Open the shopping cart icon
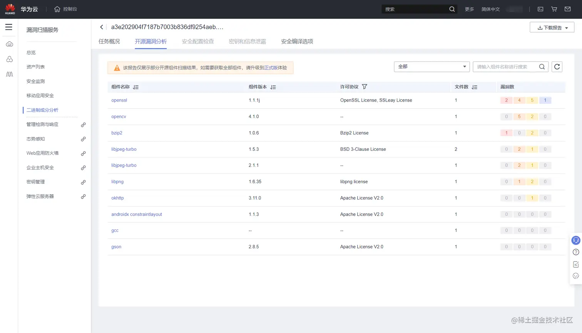The image size is (582, 333). [554, 9]
